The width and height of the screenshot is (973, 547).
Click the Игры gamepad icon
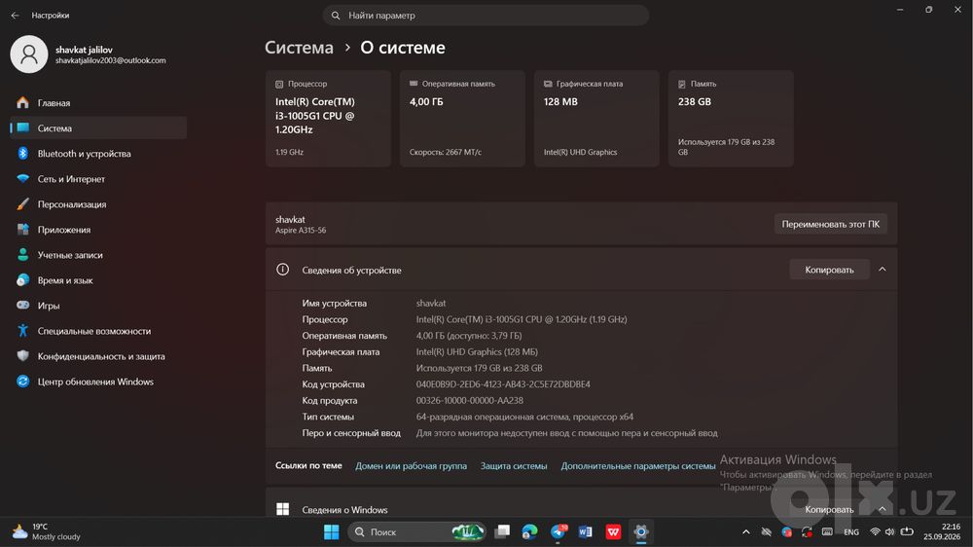click(23, 306)
